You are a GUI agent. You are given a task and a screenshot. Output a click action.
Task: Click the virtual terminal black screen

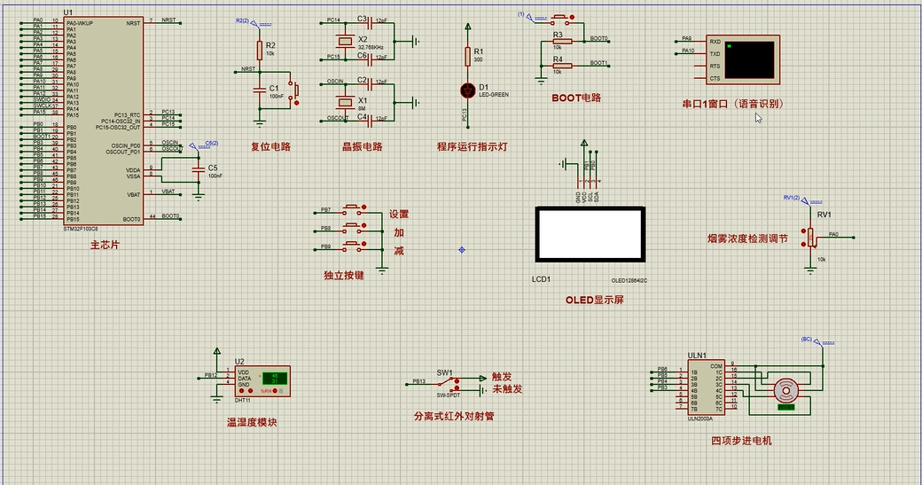749,59
